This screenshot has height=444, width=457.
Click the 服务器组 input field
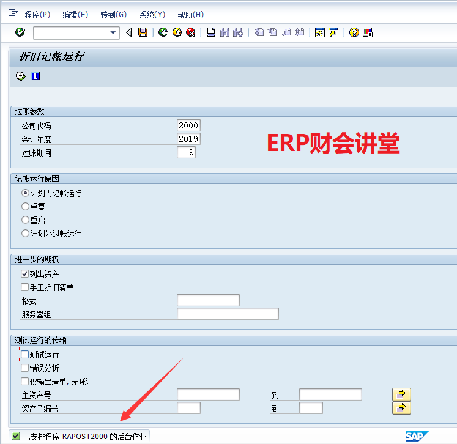[228, 314]
